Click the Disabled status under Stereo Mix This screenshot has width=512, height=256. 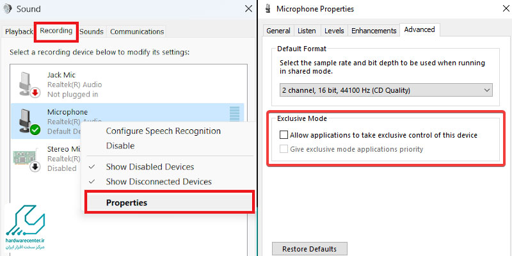point(61,168)
